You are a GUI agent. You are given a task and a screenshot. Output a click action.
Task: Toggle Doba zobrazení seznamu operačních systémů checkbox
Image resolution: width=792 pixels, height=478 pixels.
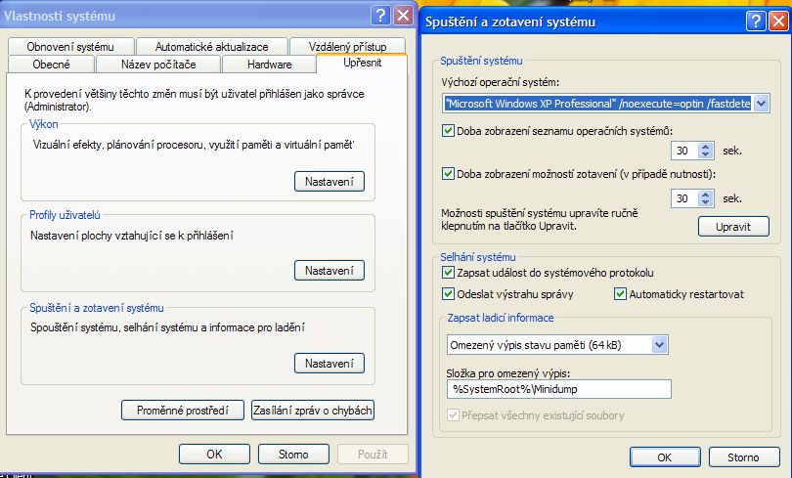point(449,130)
